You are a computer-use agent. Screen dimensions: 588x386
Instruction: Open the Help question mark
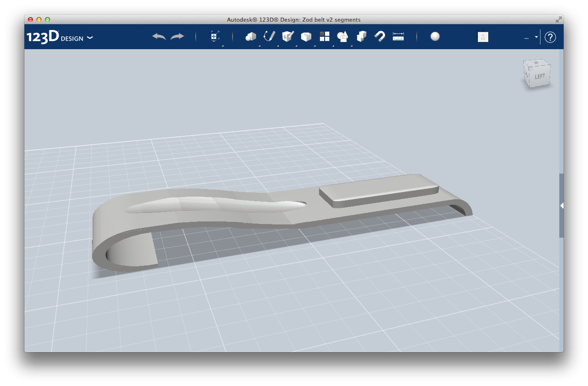point(550,37)
